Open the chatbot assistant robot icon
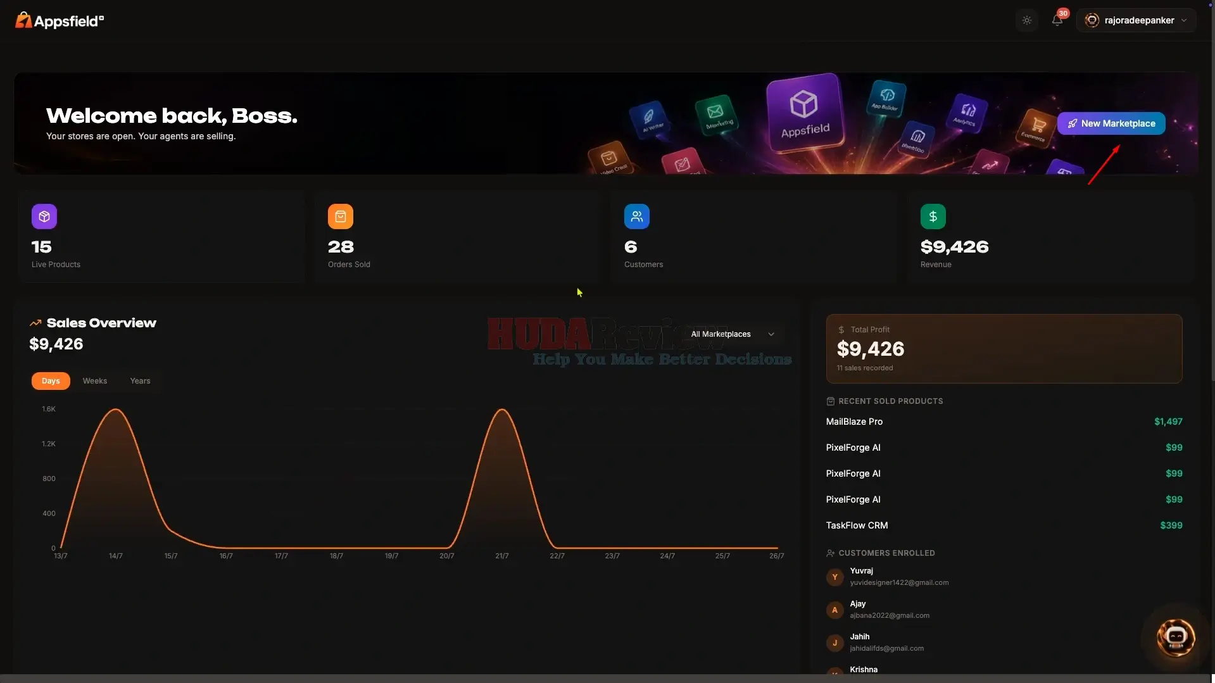Screen dimensions: 1215x683 pos(1176,637)
